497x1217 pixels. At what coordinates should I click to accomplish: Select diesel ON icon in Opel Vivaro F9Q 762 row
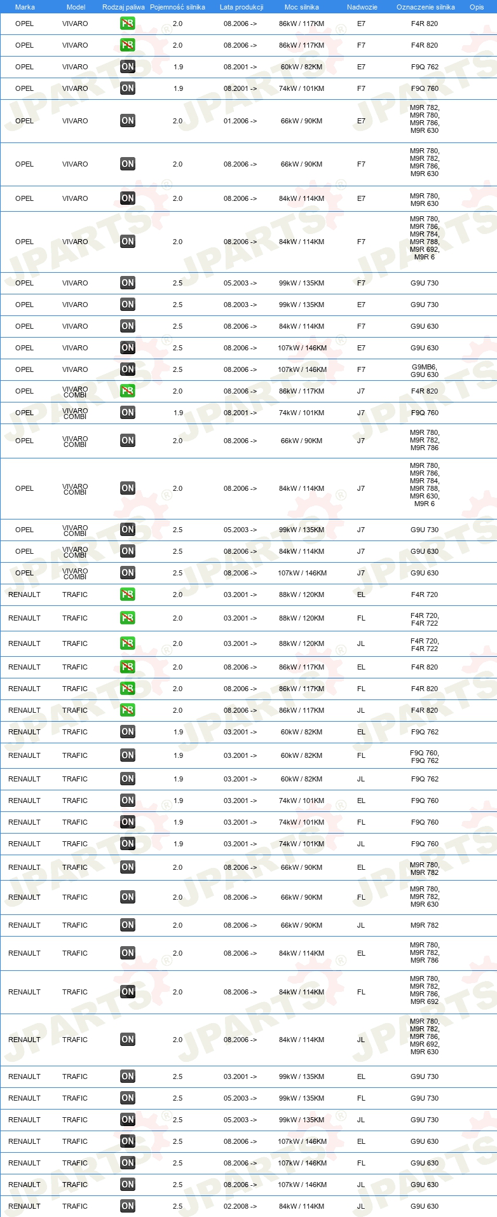point(128,67)
